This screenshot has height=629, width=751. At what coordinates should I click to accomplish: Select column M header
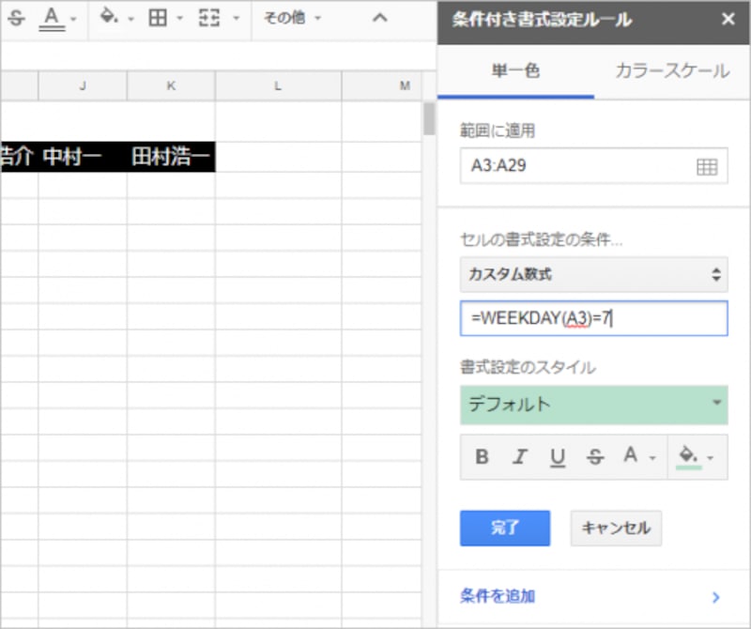pyautogui.click(x=382, y=85)
